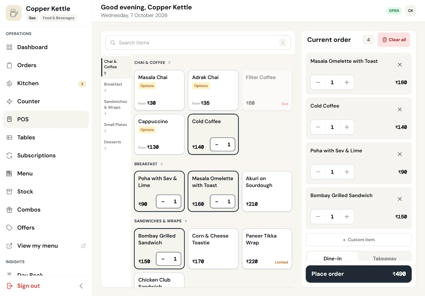This screenshot has height=296, width=425.
Task: Reduce Cold Coffee count on menu card
Action: click(217, 145)
